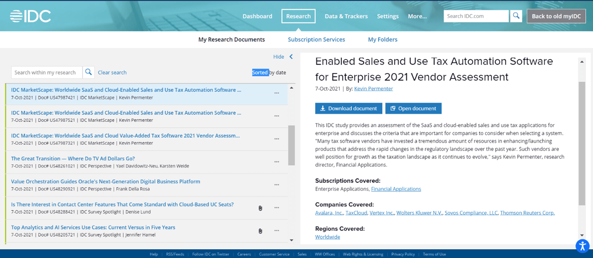Click the Open document button
This screenshot has height=258, width=593.
click(414, 108)
